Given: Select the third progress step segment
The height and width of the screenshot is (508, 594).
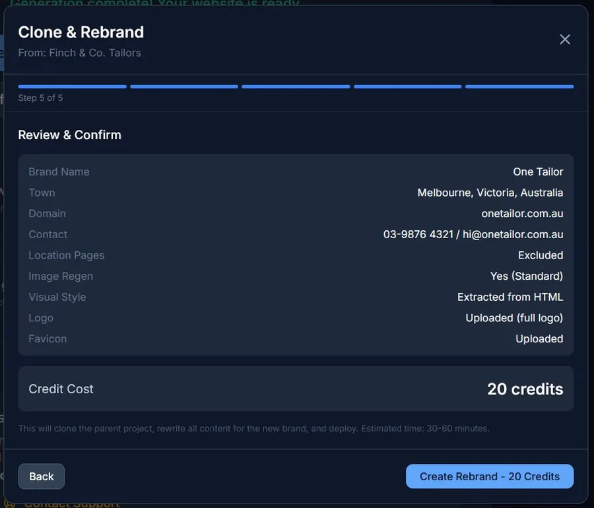Looking at the screenshot, I should coord(296,86).
